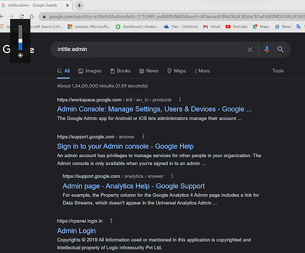Click the Google tab favicon
305x253 pixels.
[3, 5]
